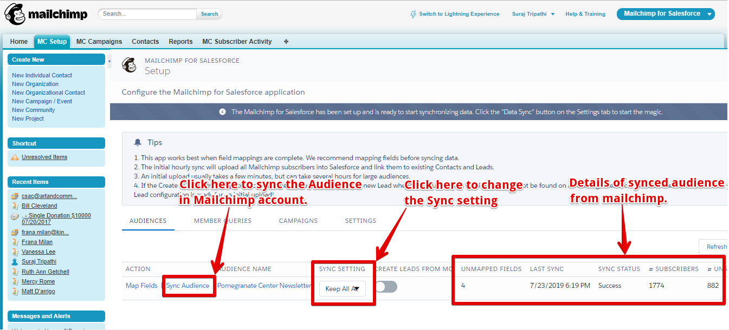This screenshot has height=330, width=729.
Task: Click the Map Fields action link
Action: click(141, 286)
